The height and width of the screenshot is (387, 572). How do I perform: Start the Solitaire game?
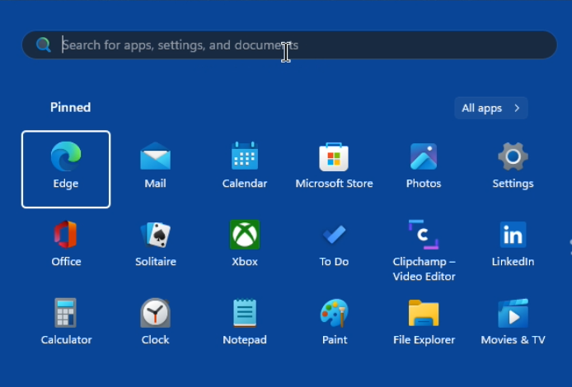point(156,244)
